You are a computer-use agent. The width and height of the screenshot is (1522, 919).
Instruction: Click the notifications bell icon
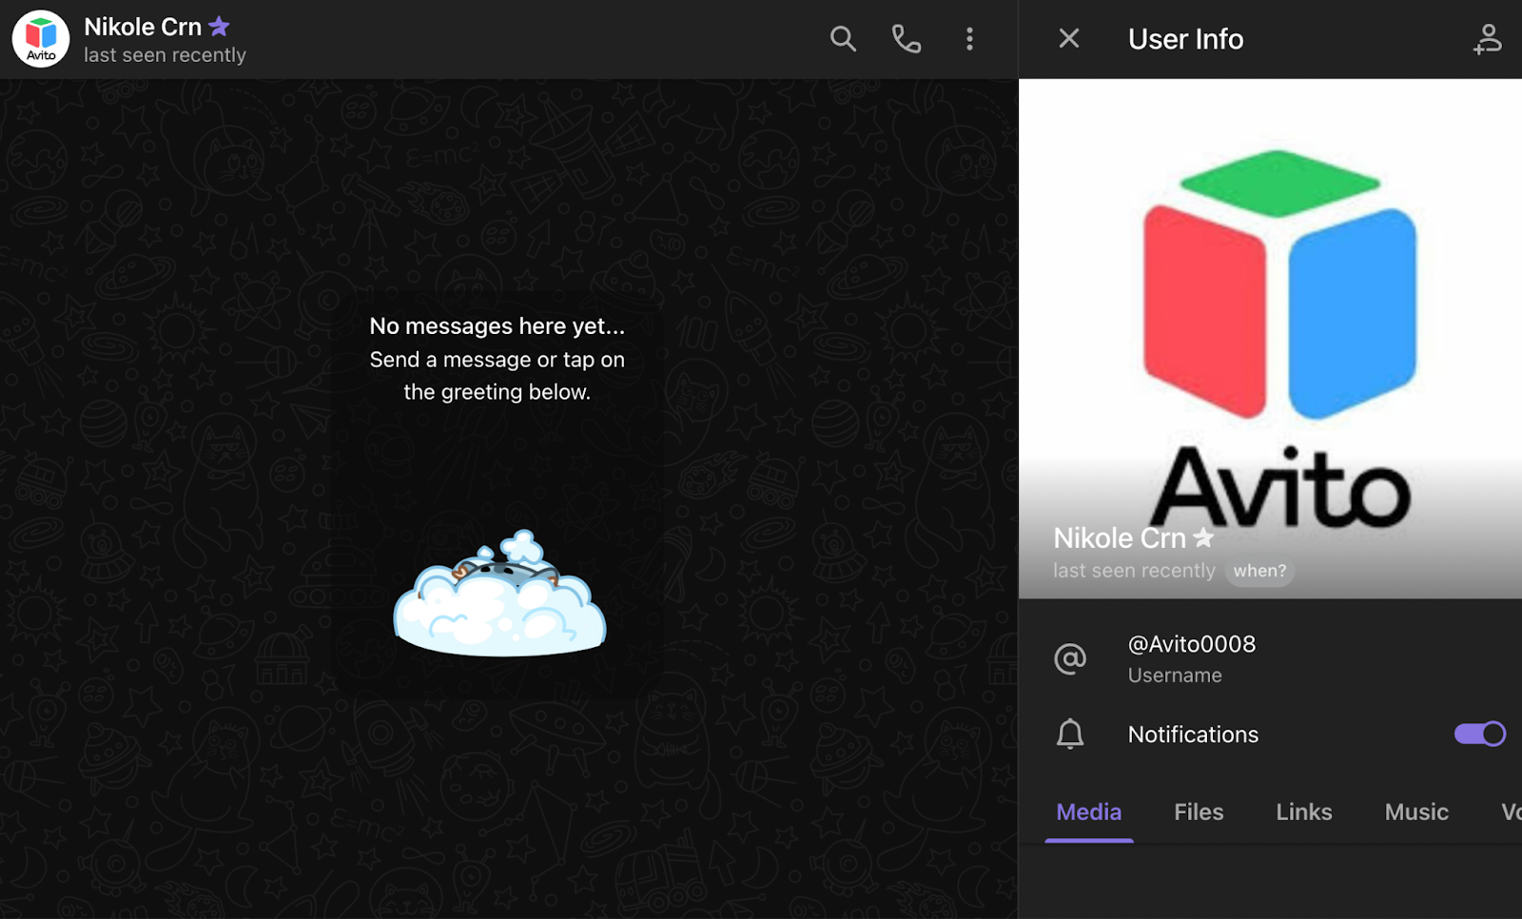tap(1070, 734)
